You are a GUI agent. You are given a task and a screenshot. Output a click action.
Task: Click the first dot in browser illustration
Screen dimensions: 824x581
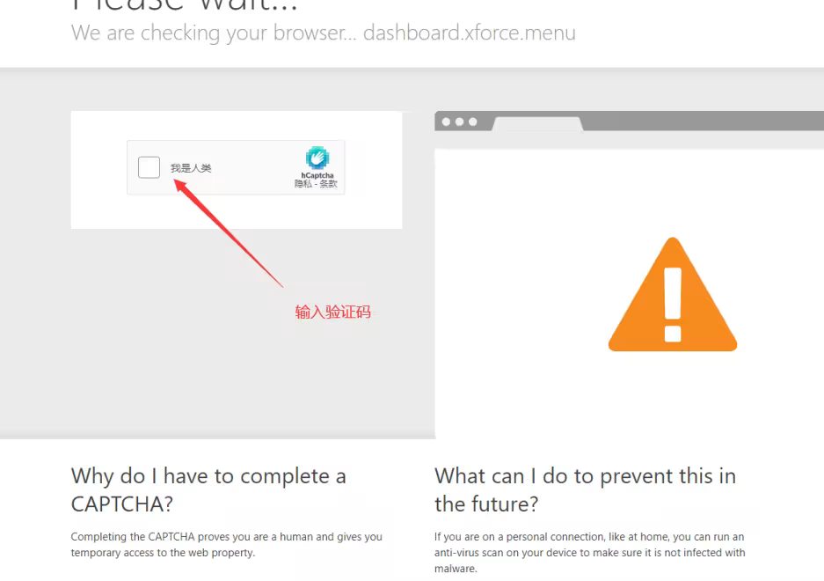coord(446,121)
